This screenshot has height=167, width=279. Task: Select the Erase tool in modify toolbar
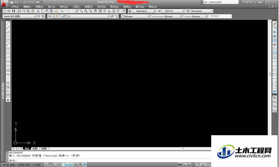pos(275,23)
